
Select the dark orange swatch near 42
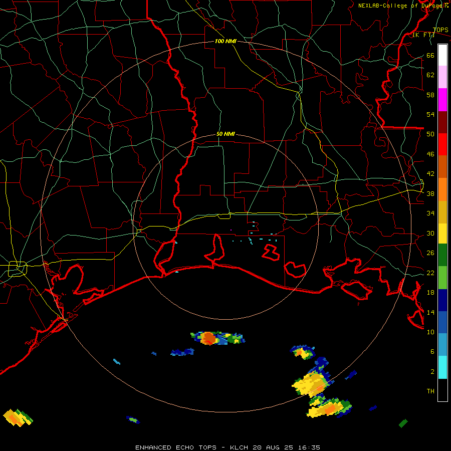(x=442, y=167)
